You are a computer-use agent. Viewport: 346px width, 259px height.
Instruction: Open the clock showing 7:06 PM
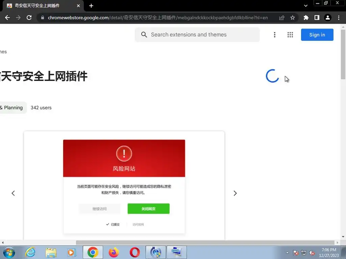[x=329, y=253]
